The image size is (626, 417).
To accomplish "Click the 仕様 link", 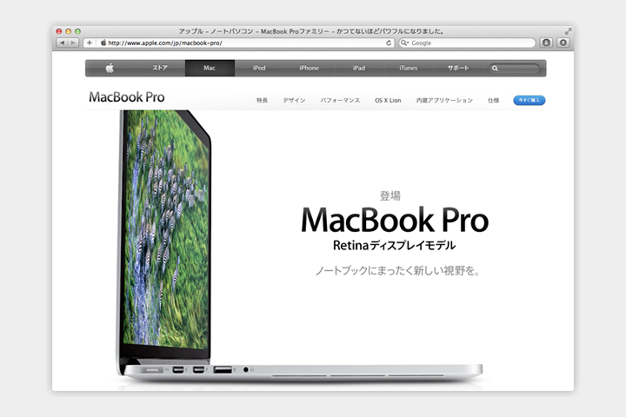I will pyautogui.click(x=494, y=100).
